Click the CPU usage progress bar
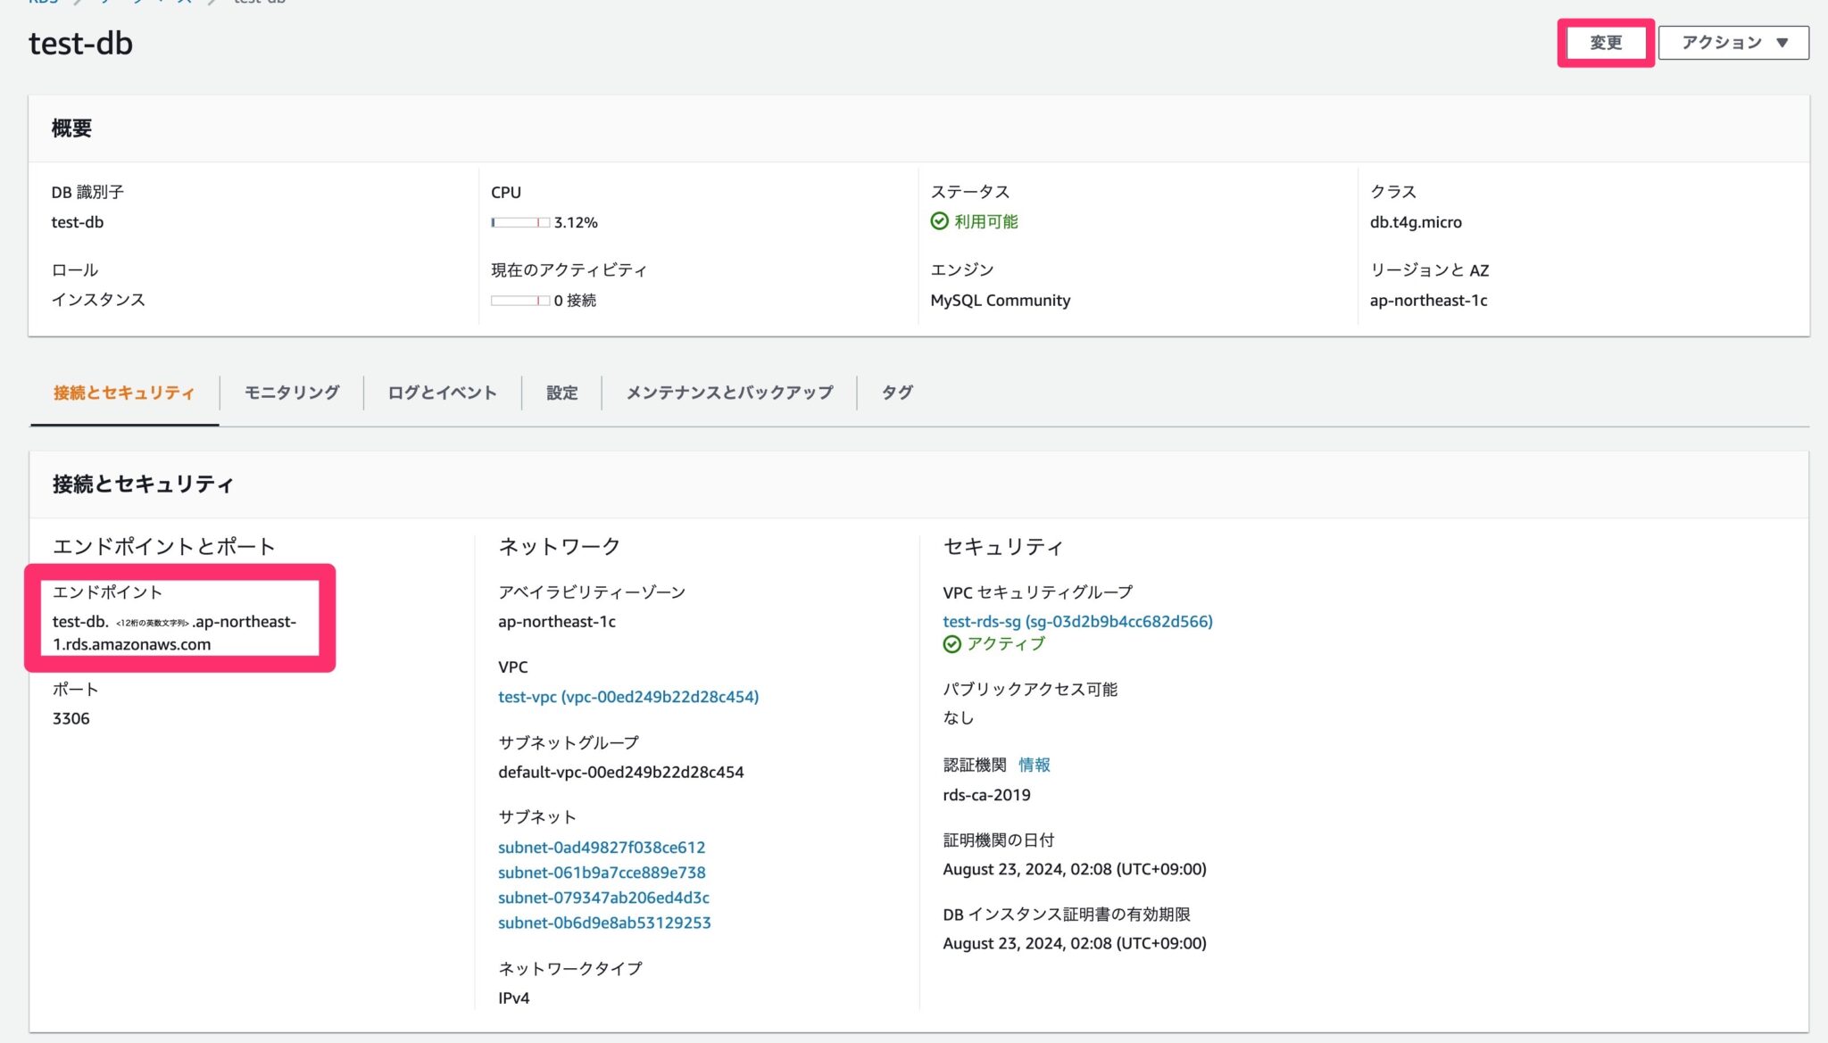The width and height of the screenshot is (1828, 1043). point(519,222)
